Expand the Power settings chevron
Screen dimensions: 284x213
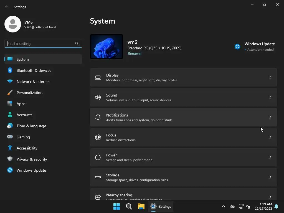point(270,157)
